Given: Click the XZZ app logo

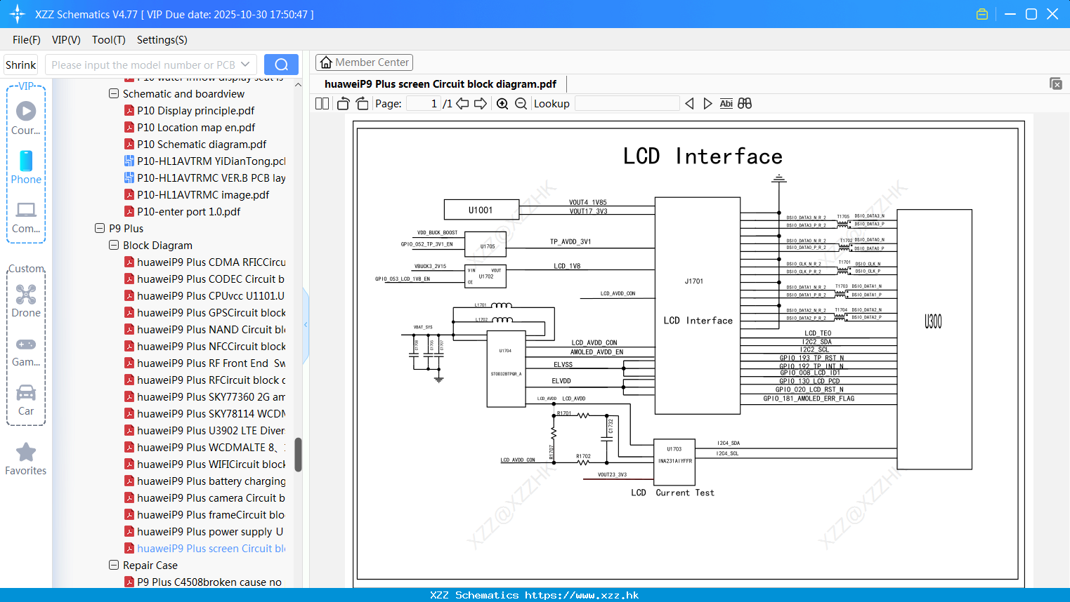Looking at the screenshot, I should tap(17, 14).
